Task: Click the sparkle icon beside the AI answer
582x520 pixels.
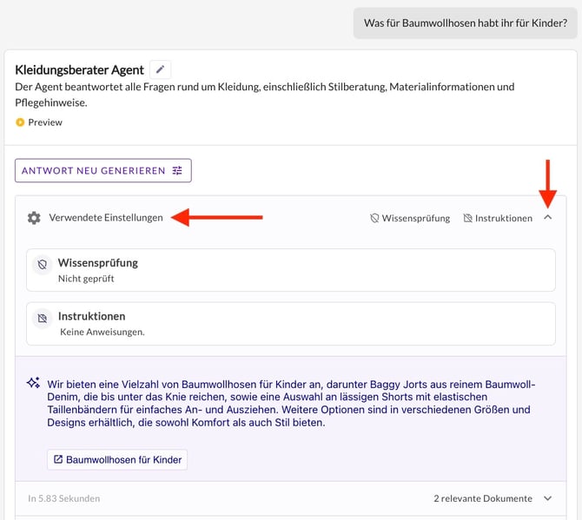Action: coord(33,383)
